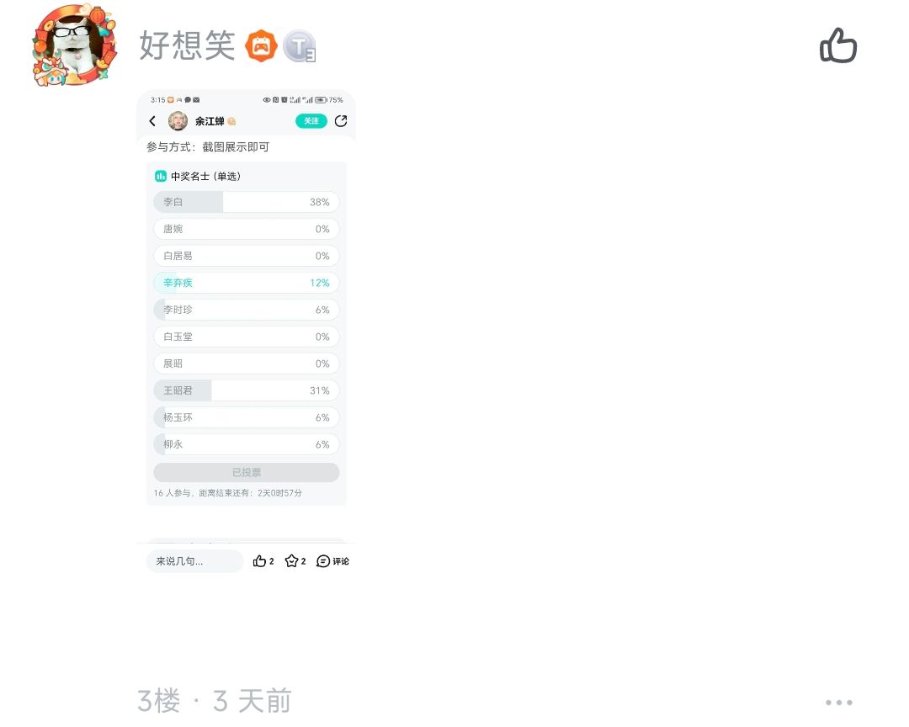909x727 pixels.
Task: Like the comment with thumbs-up icon
Action: pos(837,45)
